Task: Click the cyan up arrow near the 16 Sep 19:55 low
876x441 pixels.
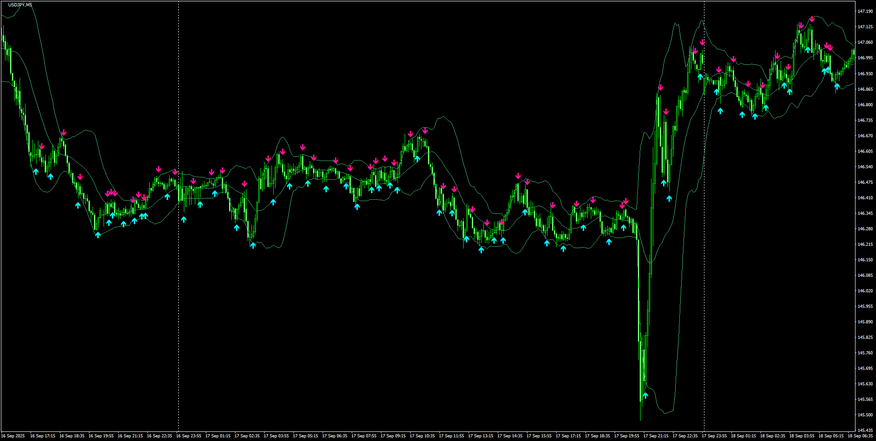Action: point(99,233)
